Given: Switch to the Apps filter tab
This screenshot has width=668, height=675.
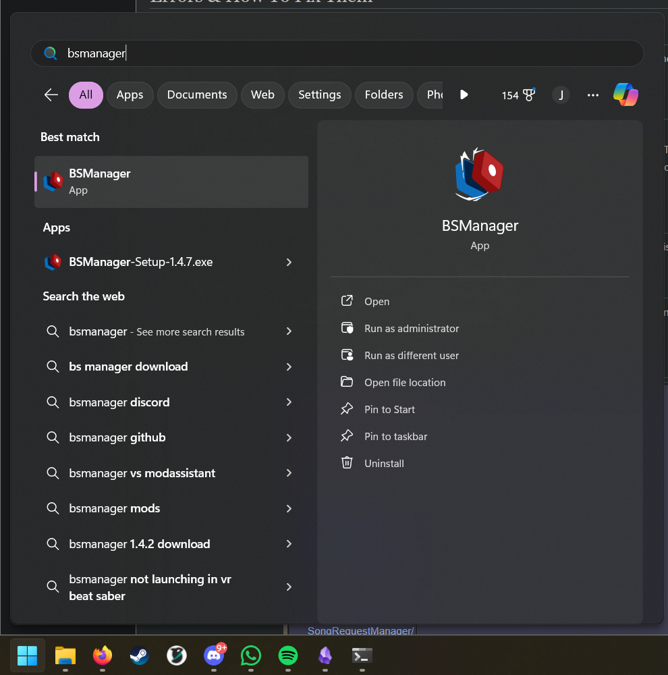Looking at the screenshot, I should [x=130, y=95].
